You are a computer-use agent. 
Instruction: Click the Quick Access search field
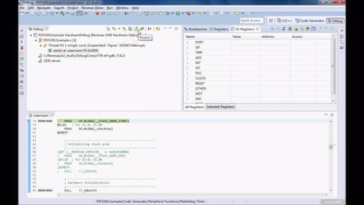[x=251, y=21]
